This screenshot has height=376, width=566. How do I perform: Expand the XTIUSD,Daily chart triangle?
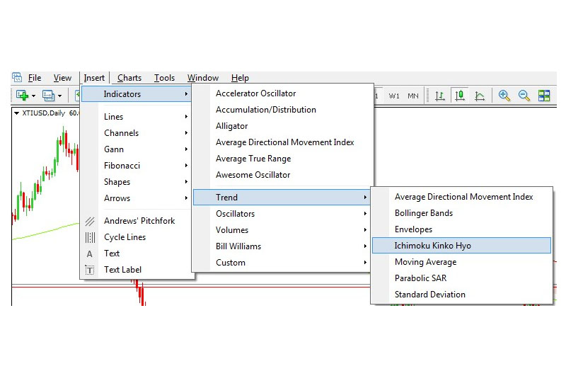pos(16,113)
